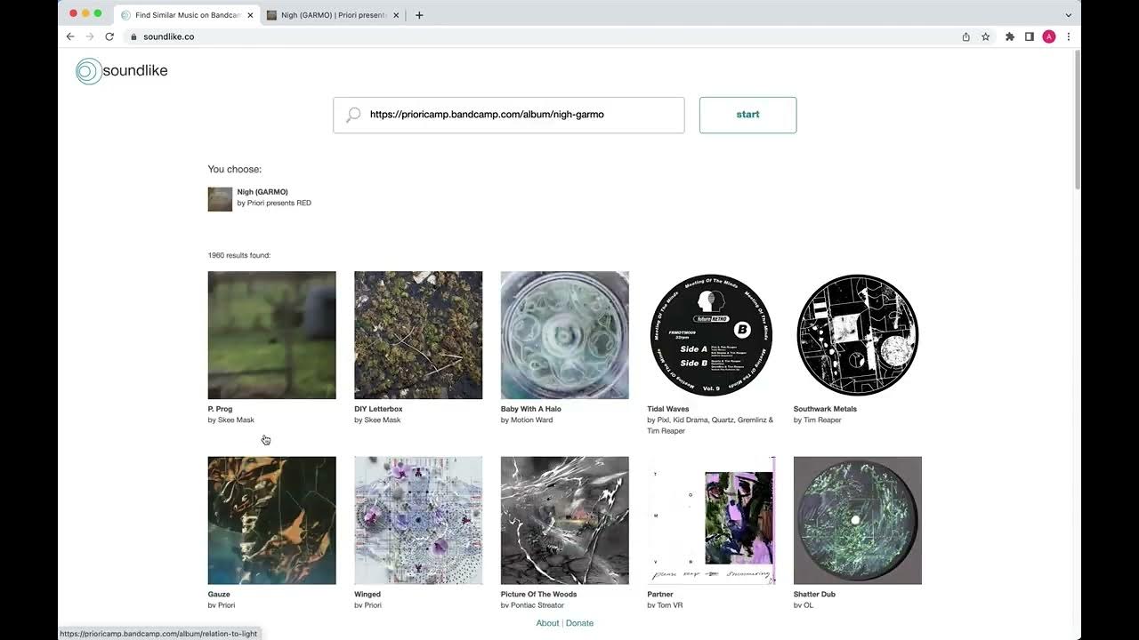The width and height of the screenshot is (1139, 640).
Task: Click the page vertical scrollbar
Action: (x=1077, y=119)
